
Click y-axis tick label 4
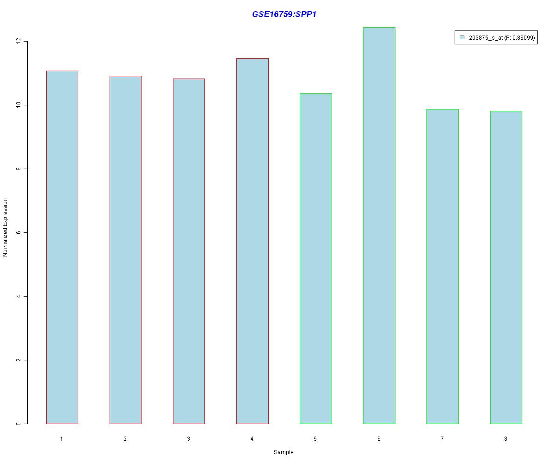tap(18, 296)
